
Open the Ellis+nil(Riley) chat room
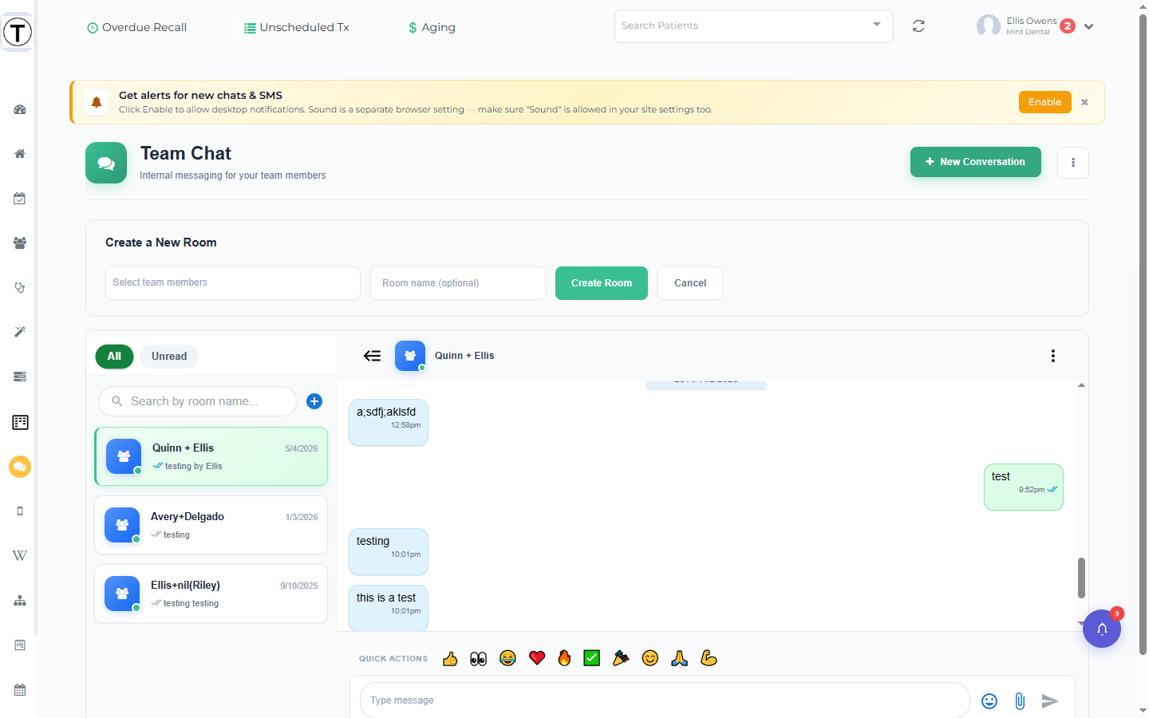point(211,594)
